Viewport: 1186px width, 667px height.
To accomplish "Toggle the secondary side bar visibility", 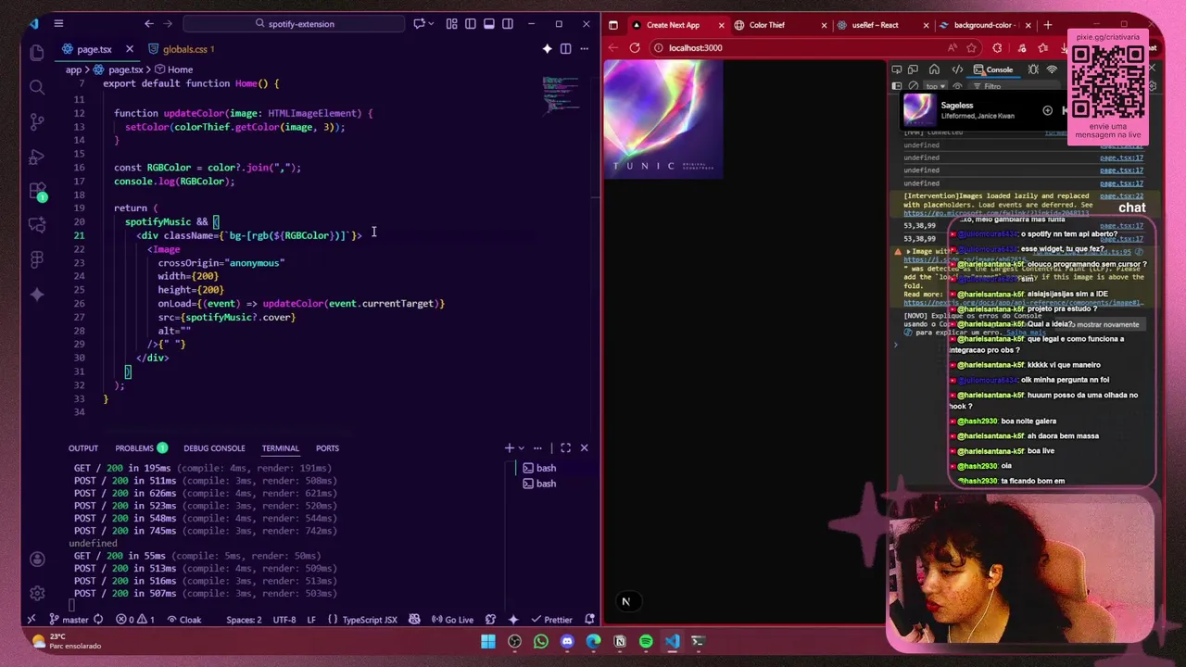I will pyautogui.click(x=509, y=24).
